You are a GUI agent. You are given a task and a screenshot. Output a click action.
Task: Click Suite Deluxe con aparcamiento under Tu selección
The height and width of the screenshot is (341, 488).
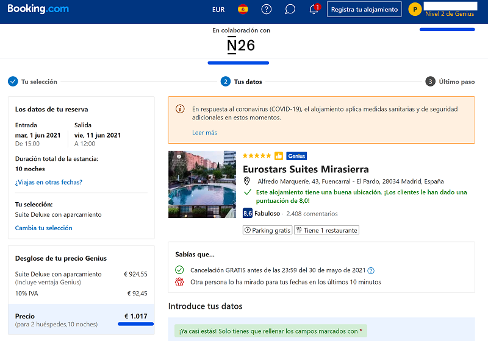coord(58,214)
